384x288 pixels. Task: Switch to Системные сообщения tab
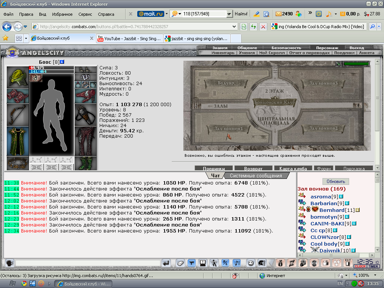pyautogui.click(x=256, y=175)
